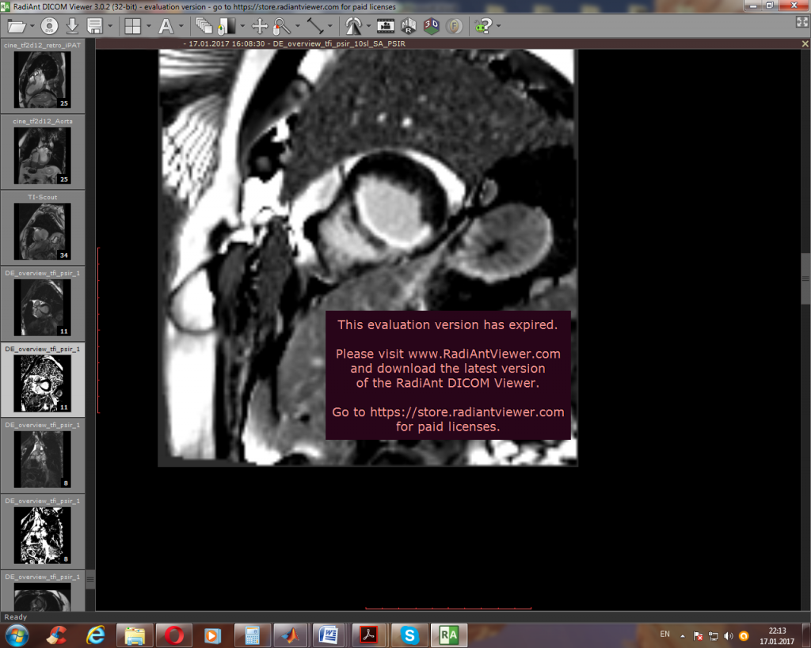Click the CCleaner taskbar icon
This screenshot has width=811, height=648.
point(57,635)
